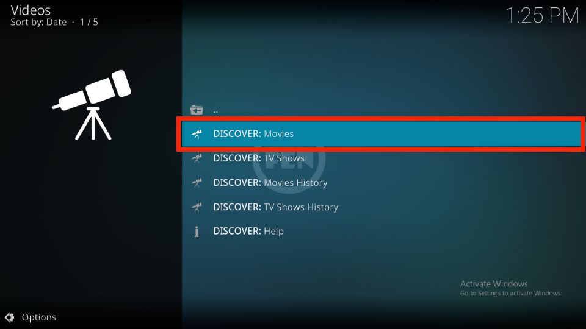Click the 1:25 PM clock display
The height and width of the screenshot is (329, 586).
pos(542,16)
